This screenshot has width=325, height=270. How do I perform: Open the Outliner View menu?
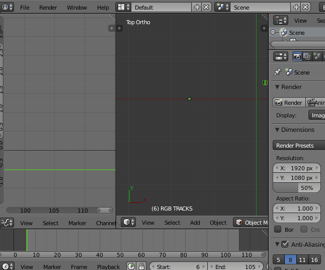click(x=300, y=21)
